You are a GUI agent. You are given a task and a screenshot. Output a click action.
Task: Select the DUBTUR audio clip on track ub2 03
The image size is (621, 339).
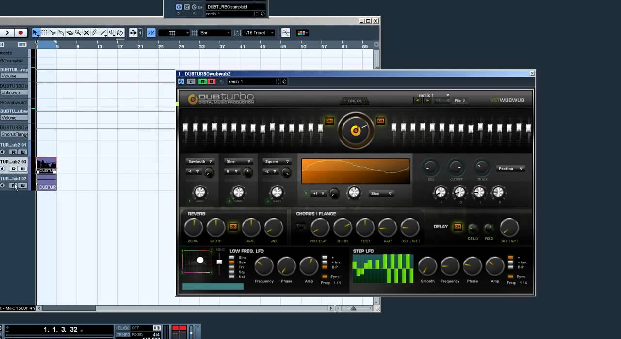click(x=47, y=166)
